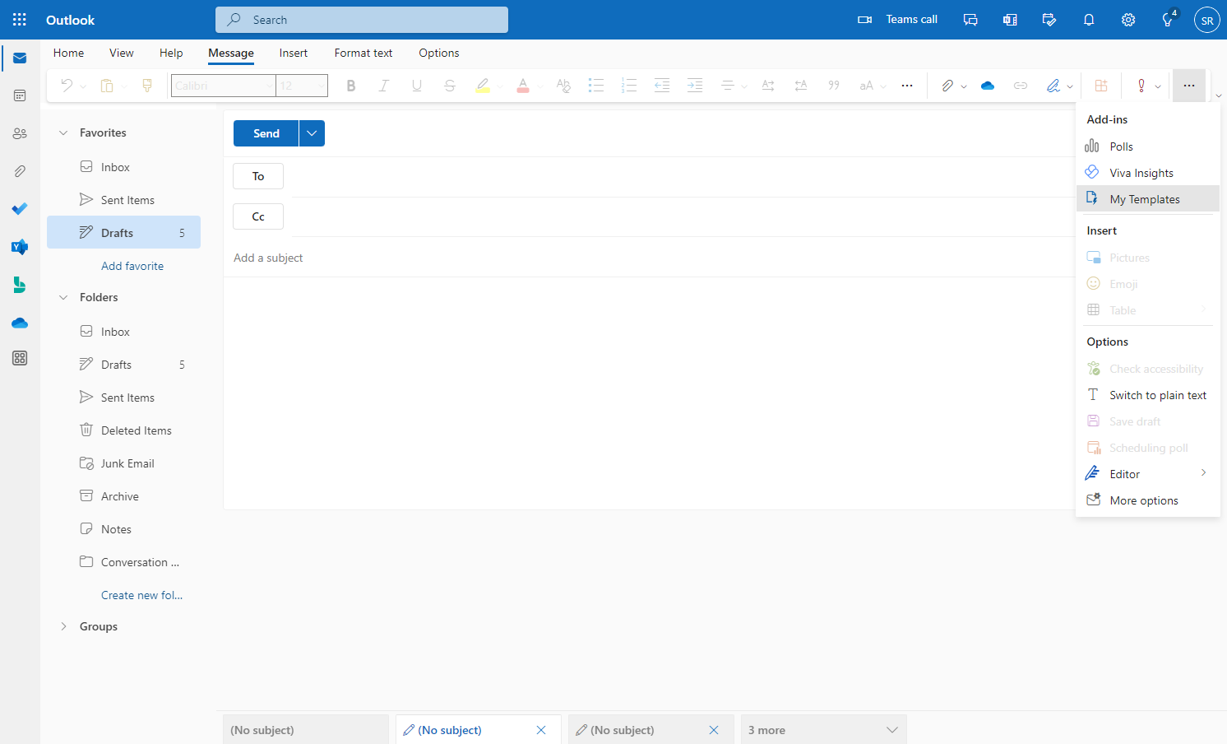Click the Add a subject field

pyautogui.click(x=650, y=258)
